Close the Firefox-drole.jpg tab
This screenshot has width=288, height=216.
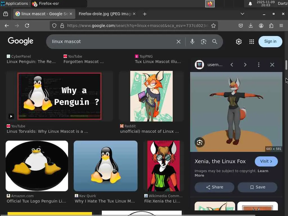[134, 14]
